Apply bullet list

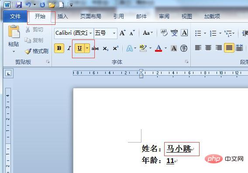click(198, 33)
